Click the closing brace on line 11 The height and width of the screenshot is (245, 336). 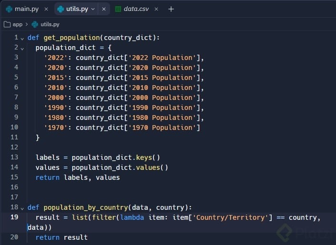[x=38, y=137]
